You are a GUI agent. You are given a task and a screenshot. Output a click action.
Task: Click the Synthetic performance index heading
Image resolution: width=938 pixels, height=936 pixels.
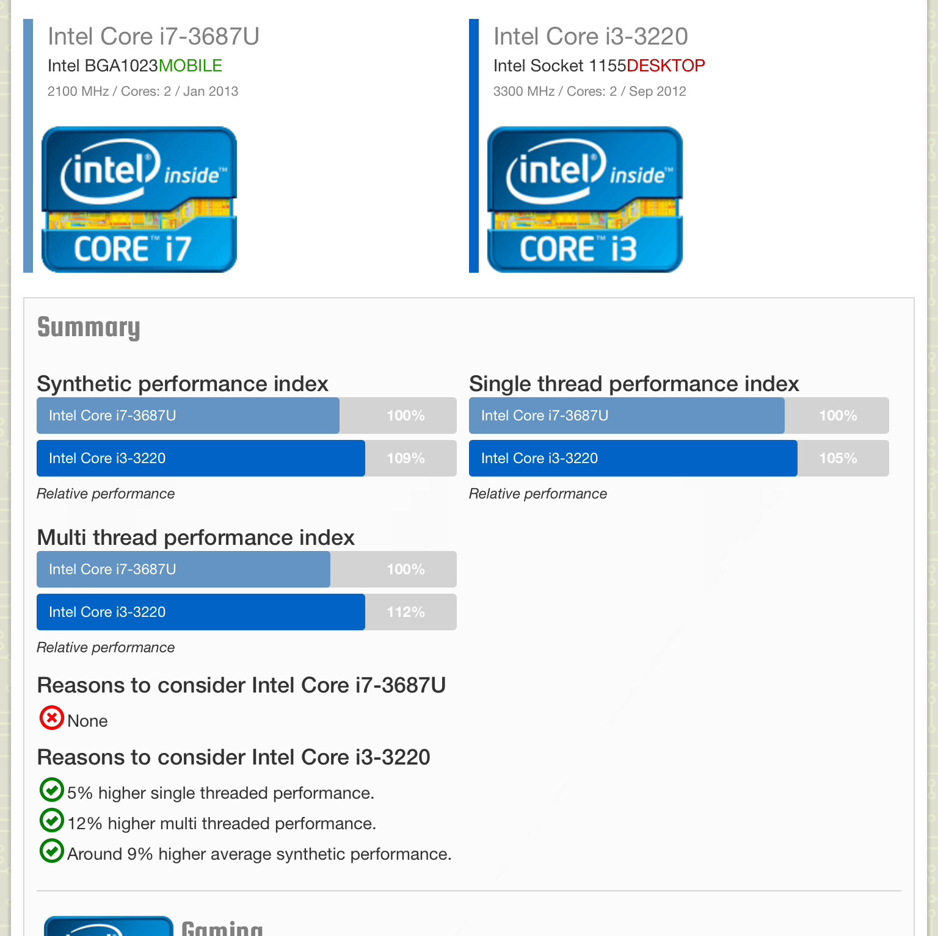point(183,384)
